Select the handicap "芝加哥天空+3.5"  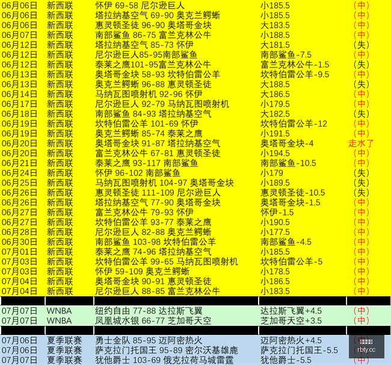pos(291,321)
